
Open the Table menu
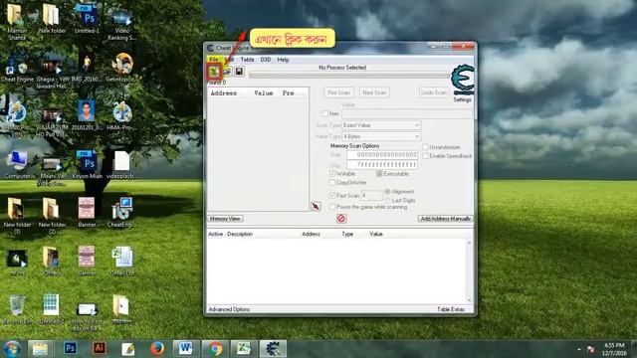[x=247, y=60]
